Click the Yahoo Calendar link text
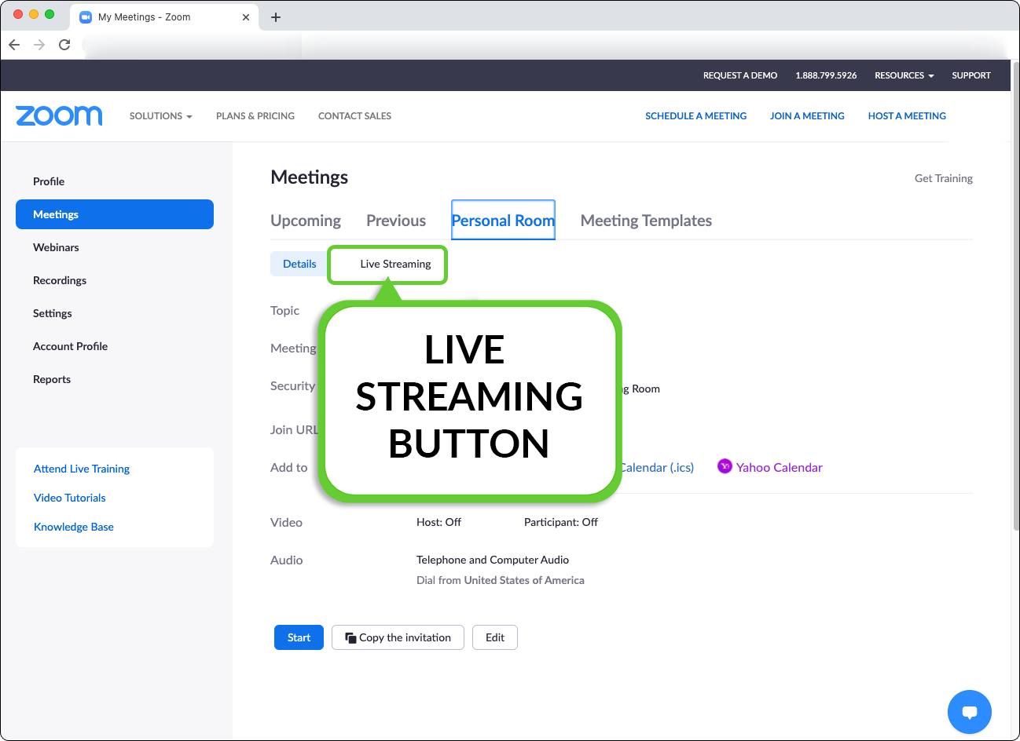 [x=779, y=467]
